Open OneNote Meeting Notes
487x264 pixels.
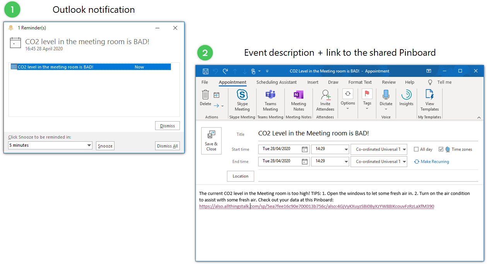click(x=298, y=100)
